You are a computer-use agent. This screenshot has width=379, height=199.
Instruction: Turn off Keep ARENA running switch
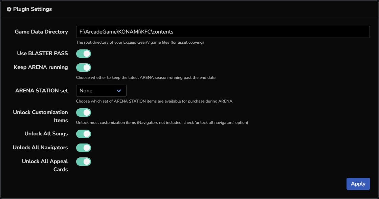tap(84, 67)
